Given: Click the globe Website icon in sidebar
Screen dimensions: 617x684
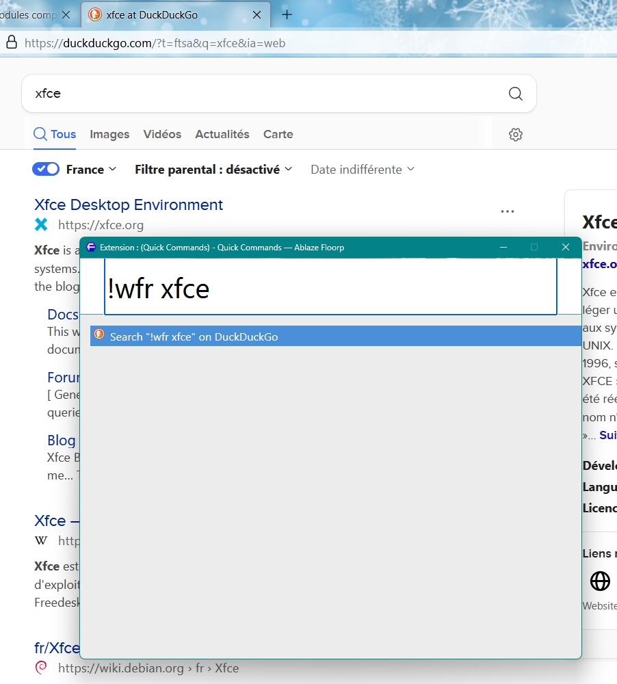Looking at the screenshot, I should 600,581.
